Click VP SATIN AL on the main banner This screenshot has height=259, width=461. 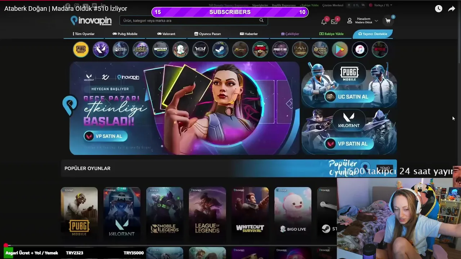pyautogui.click(x=106, y=136)
